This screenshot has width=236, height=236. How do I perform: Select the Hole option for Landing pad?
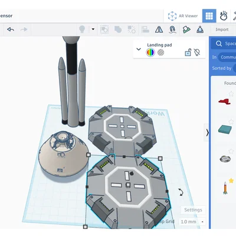(x=160, y=53)
